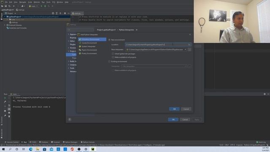Viewport: 270px width, 152px height.
Task: Open Python Console tool window tab
Action: pos(88,142)
